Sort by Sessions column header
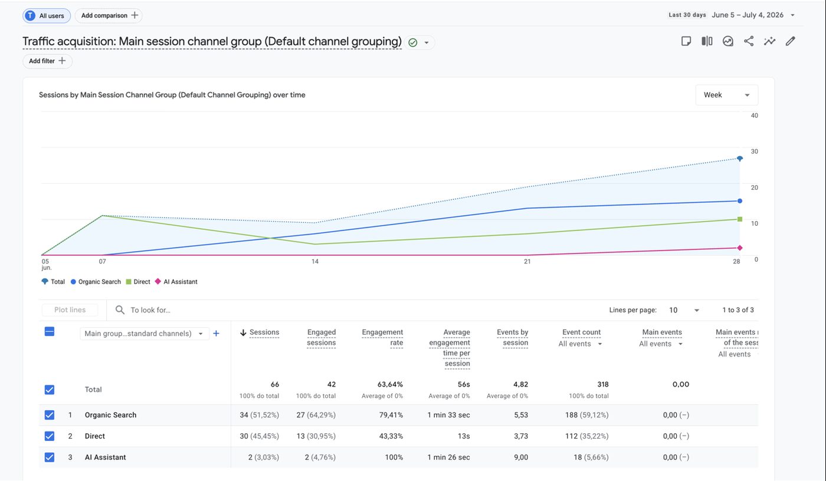 click(x=264, y=332)
